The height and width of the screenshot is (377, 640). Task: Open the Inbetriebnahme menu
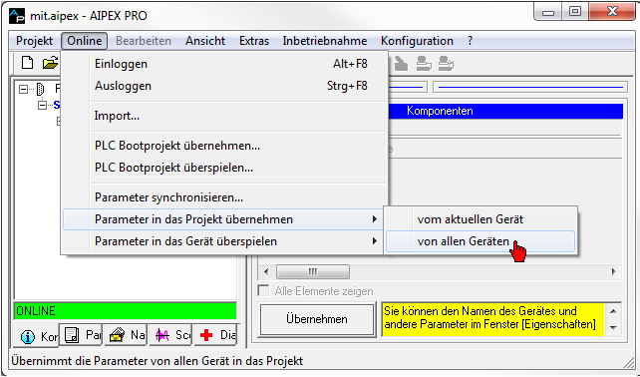tap(325, 41)
